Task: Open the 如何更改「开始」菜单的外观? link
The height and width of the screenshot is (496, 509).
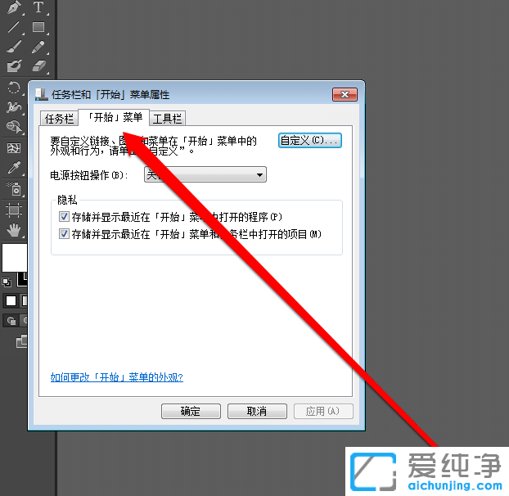Action: pos(116,377)
